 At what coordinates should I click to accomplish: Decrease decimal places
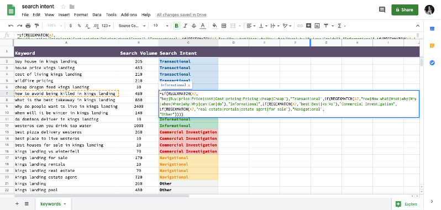click(87, 26)
